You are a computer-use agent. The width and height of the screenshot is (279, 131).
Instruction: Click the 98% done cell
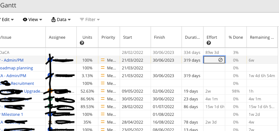236,91
